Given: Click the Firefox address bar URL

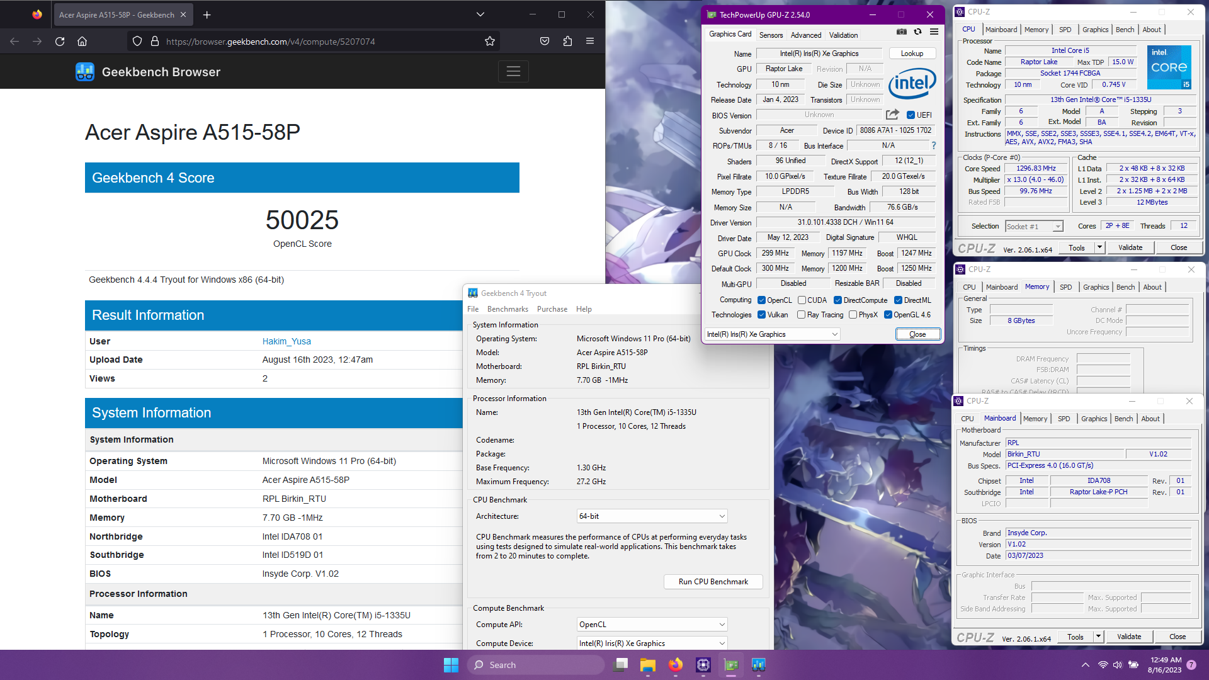Looking at the screenshot, I should pos(270,42).
